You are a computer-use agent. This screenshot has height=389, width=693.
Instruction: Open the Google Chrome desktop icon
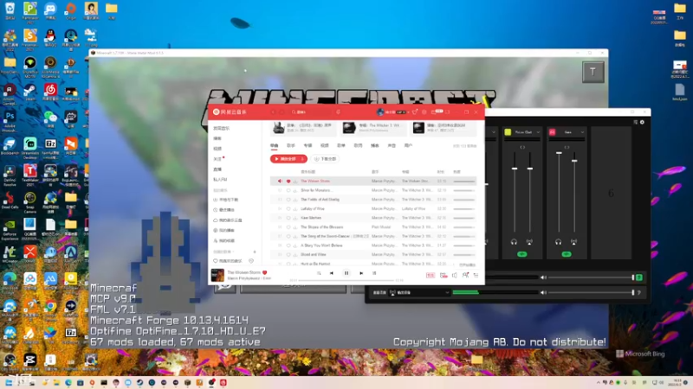point(50,309)
